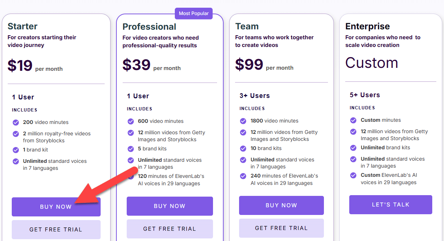The height and width of the screenshot is (241, 444).
Task: Click checkmark next to 2 million royalty-free videos
Action: [x=16, y=134]
